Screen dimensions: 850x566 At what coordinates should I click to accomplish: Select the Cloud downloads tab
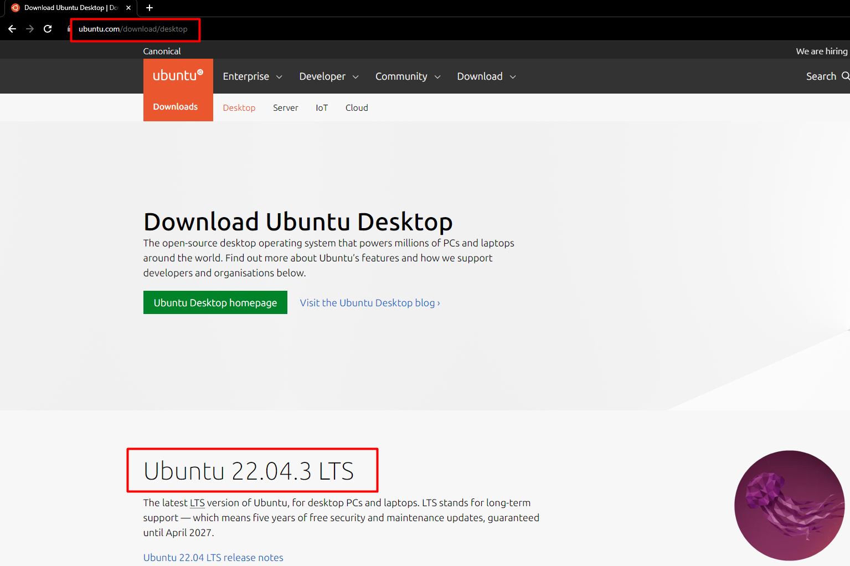tap(357, 108)
